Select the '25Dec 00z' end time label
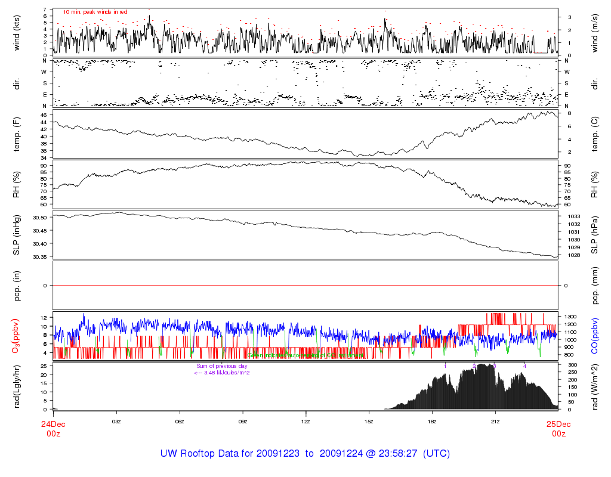The width and height of the screenshot is (611, 477). tap(558, 429)
